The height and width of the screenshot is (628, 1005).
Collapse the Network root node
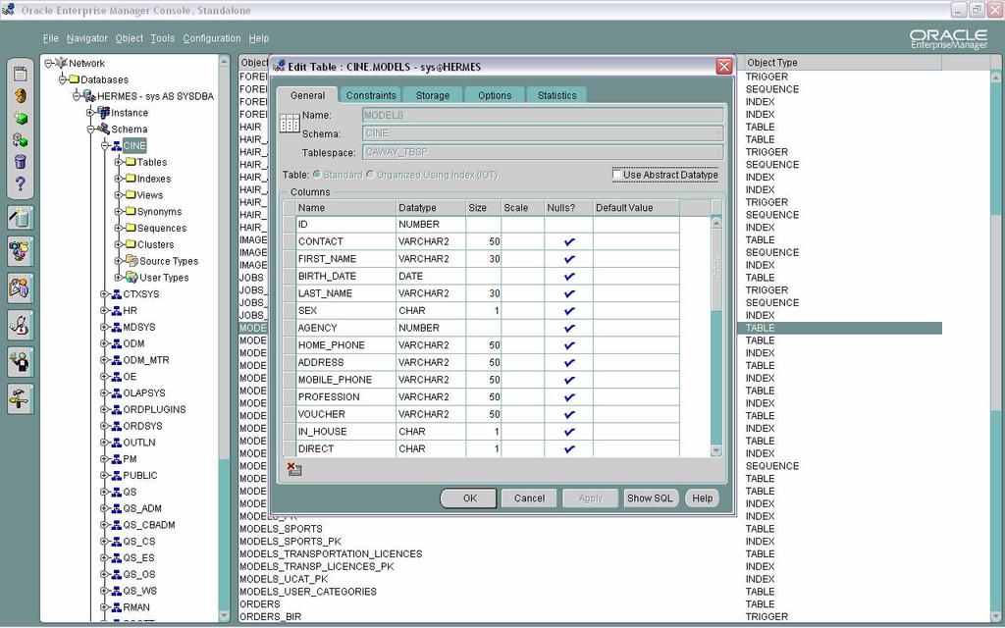pos(48,63)
